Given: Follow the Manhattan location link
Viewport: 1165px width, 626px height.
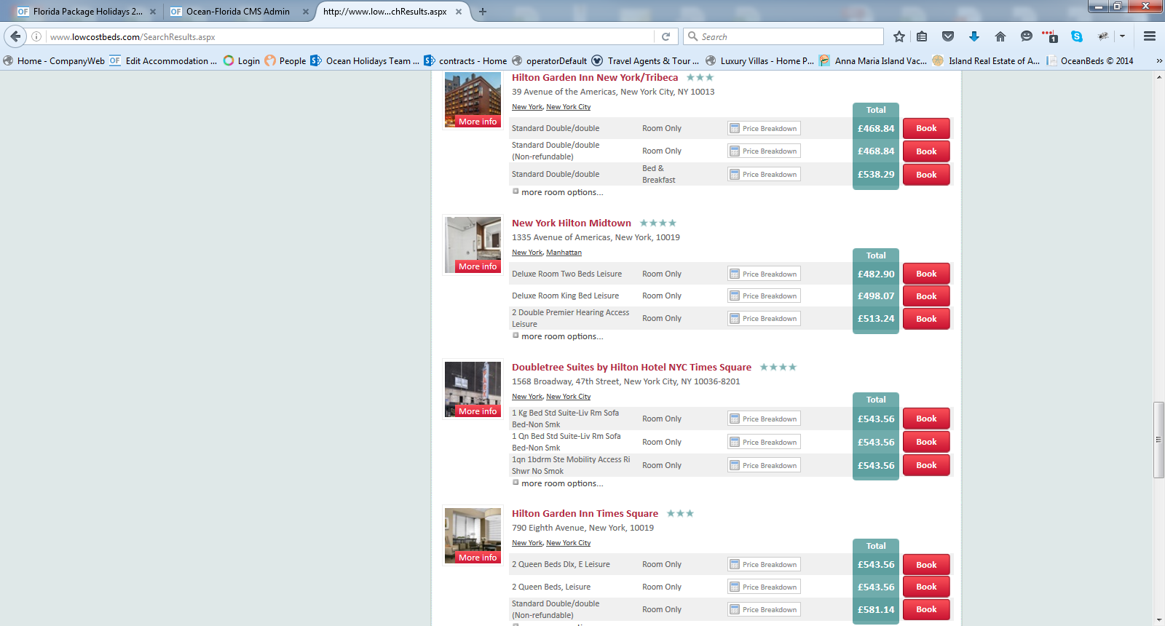Looking at the screenshot, I should coord(564,253).
